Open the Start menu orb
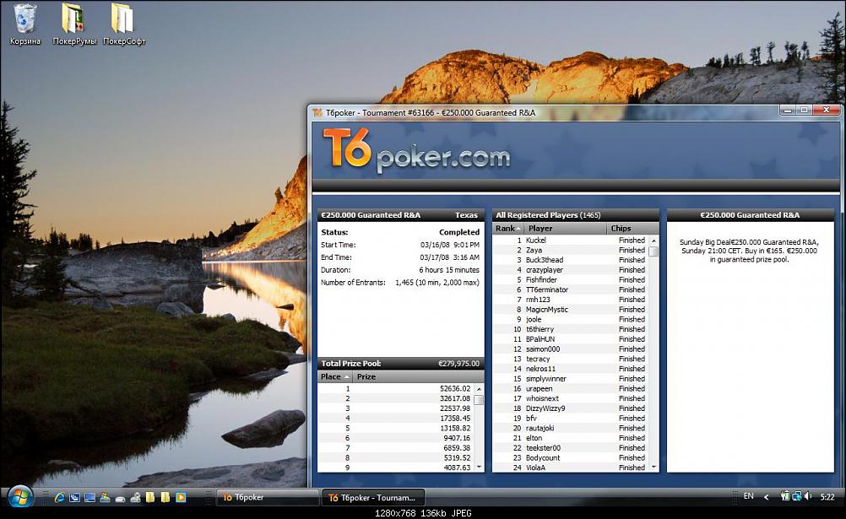The image size is (846, 519). tap(20, 497)
